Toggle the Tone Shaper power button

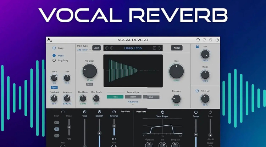(x=162, y=112)
